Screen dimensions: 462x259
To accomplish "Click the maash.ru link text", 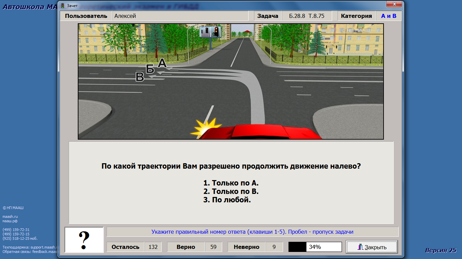I will tap(10, 217).
